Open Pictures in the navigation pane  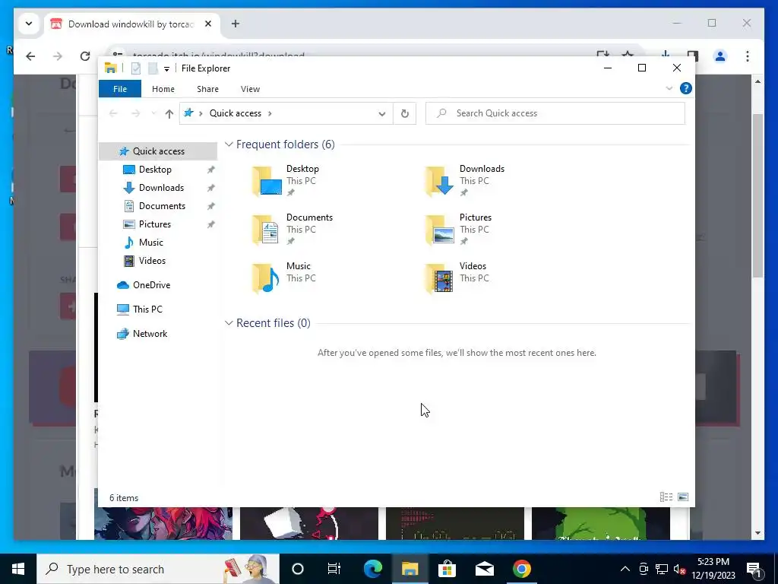coord(155,224)
